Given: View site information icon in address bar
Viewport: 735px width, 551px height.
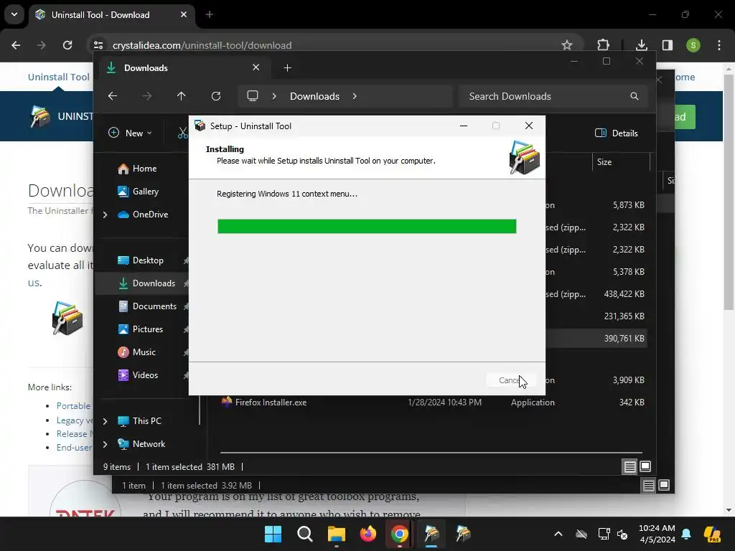Looking at the screenshot, I should tap(98, 45).
